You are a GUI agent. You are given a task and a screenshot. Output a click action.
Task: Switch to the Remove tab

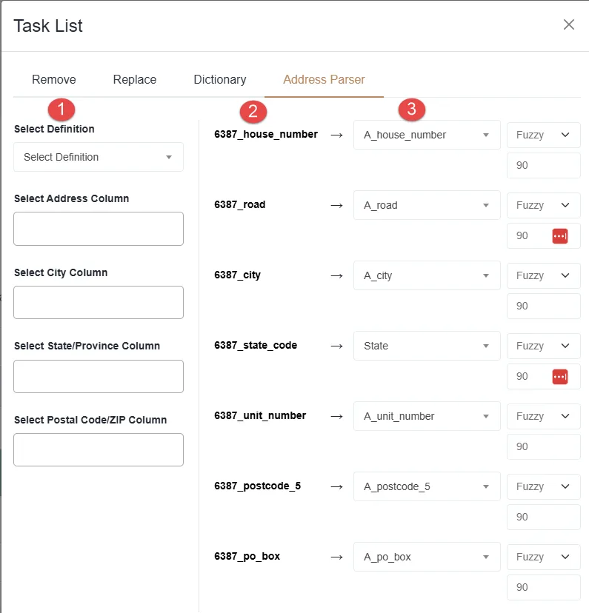53,79
